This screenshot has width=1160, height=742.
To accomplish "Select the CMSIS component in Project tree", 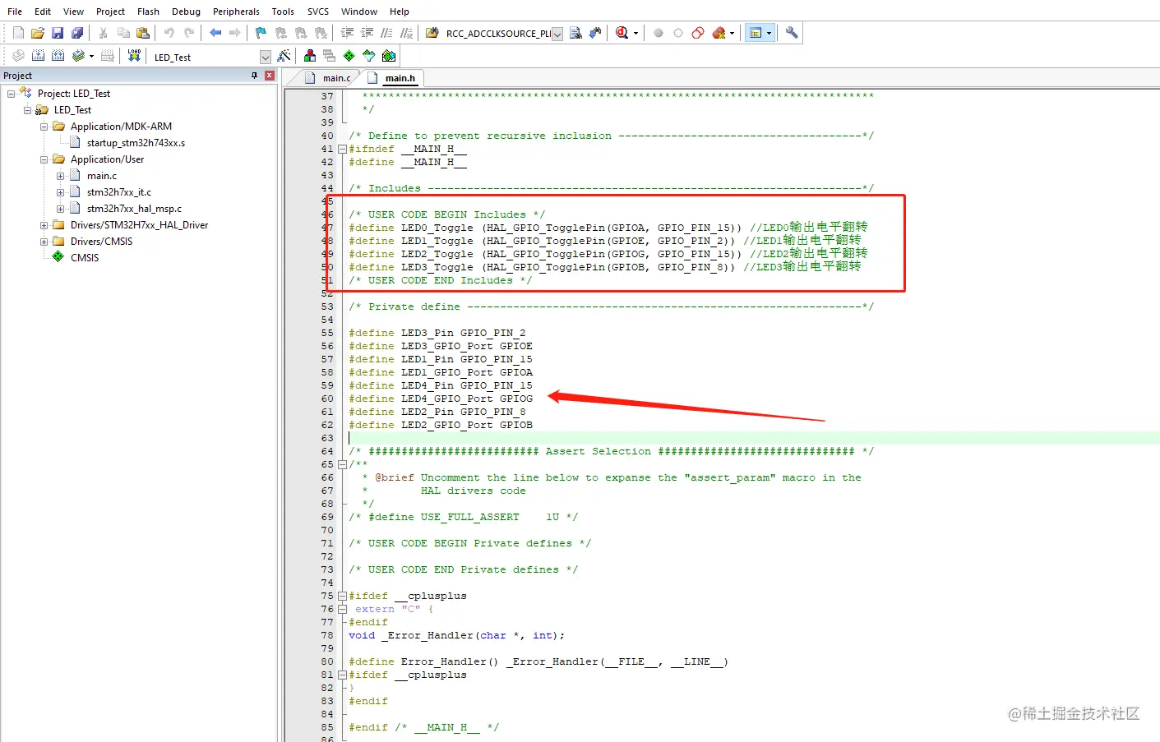I will [x=85, y=258].
